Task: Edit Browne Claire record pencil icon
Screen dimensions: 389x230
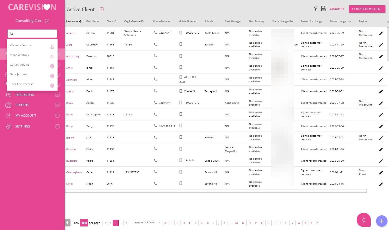Action: (381, 149)
